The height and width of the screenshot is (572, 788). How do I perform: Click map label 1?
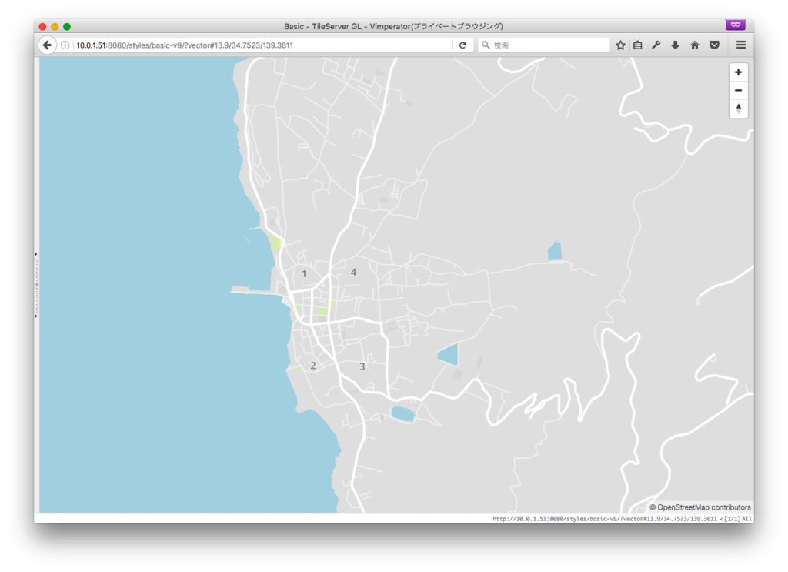tap(303, 274)
